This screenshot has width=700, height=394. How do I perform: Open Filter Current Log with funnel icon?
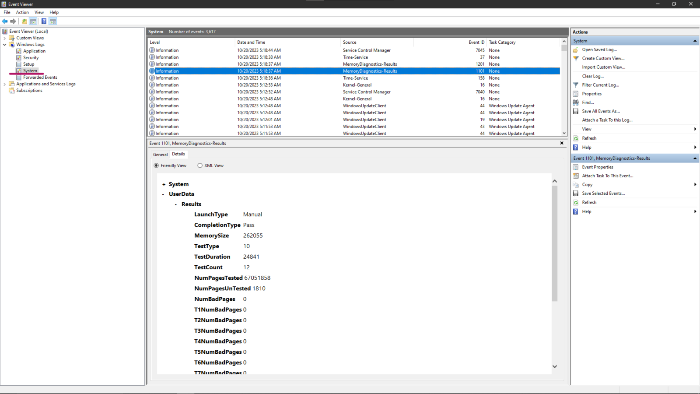[x=576, y=84]
